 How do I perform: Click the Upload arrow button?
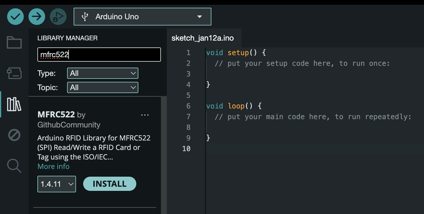point(37,17)
